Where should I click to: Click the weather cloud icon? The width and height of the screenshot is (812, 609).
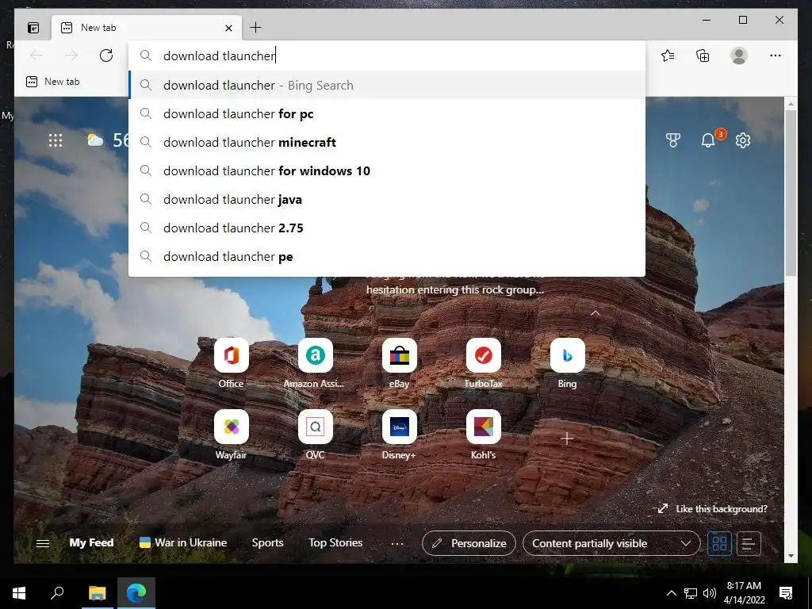[x=95, y=140]
